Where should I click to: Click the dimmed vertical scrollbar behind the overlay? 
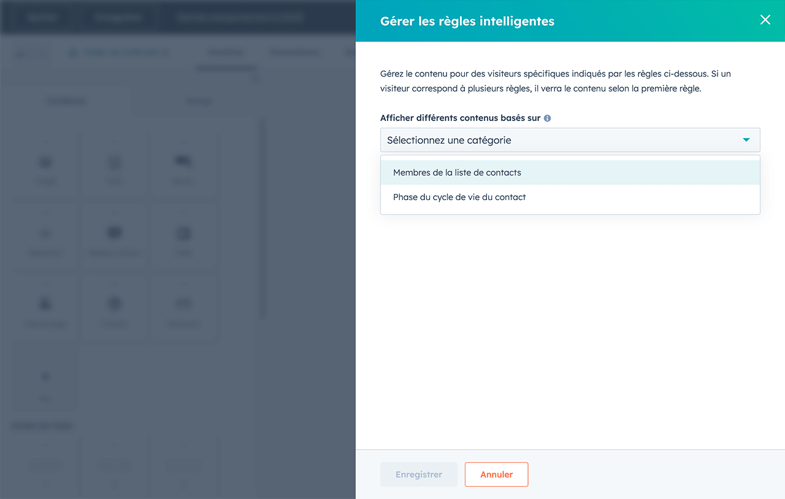[x=263, y=215]
